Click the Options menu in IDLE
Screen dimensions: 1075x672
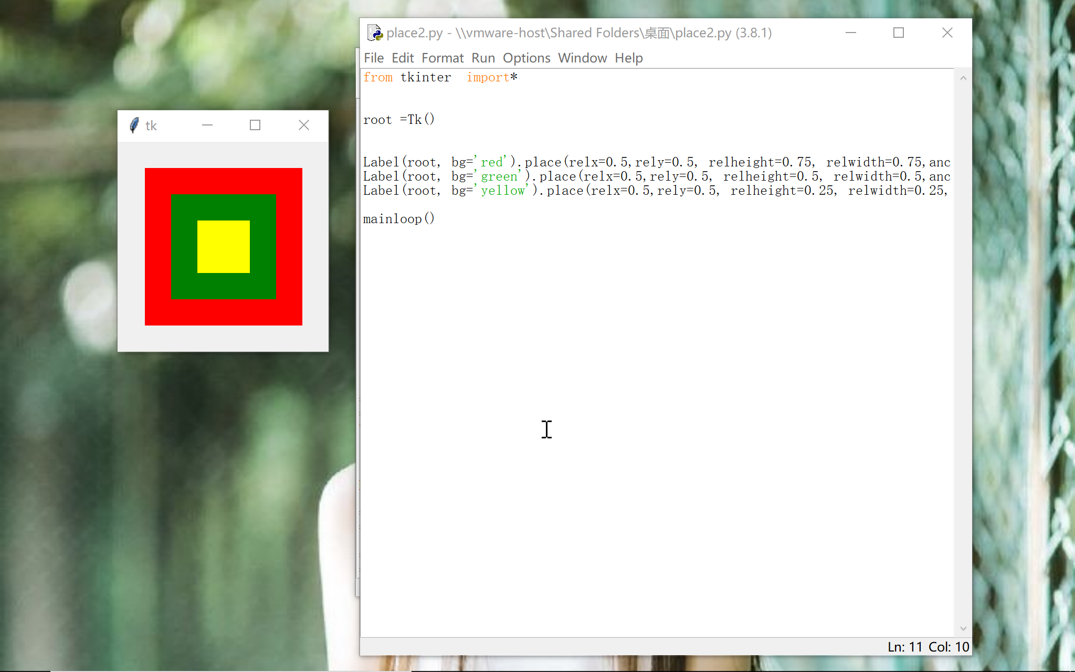526,58
